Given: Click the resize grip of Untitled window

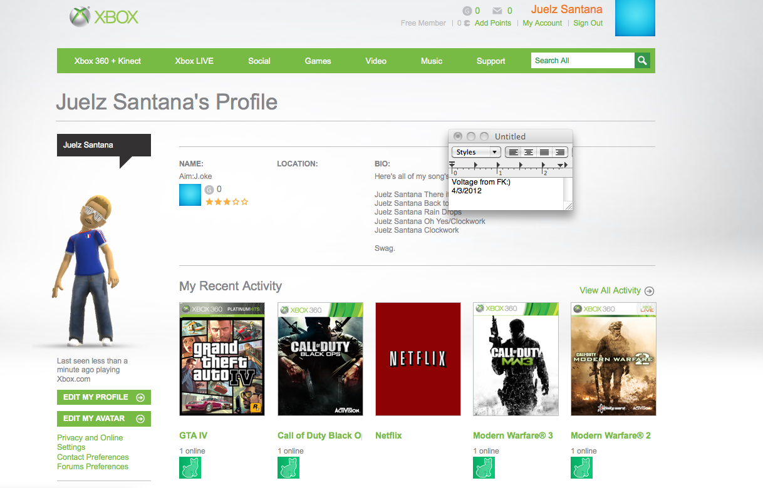Looking at the screenshot, I should [568, 206].
